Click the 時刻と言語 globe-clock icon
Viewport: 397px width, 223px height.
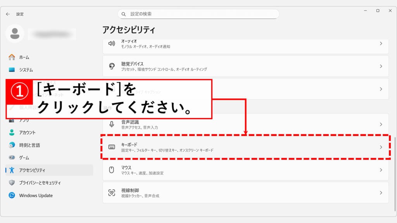pyautogui.click(x=12, y=145)
